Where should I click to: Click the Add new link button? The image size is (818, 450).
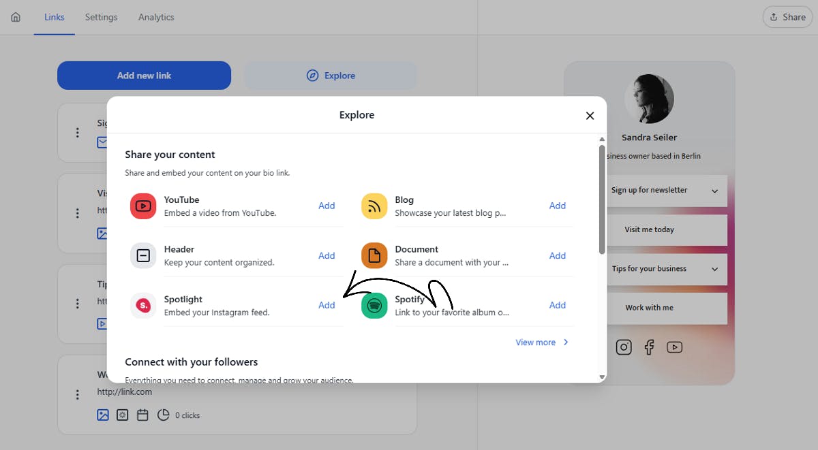tap(144, 76)
